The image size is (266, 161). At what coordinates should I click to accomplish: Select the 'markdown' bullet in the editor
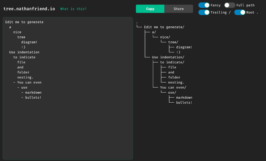[33, 92]
